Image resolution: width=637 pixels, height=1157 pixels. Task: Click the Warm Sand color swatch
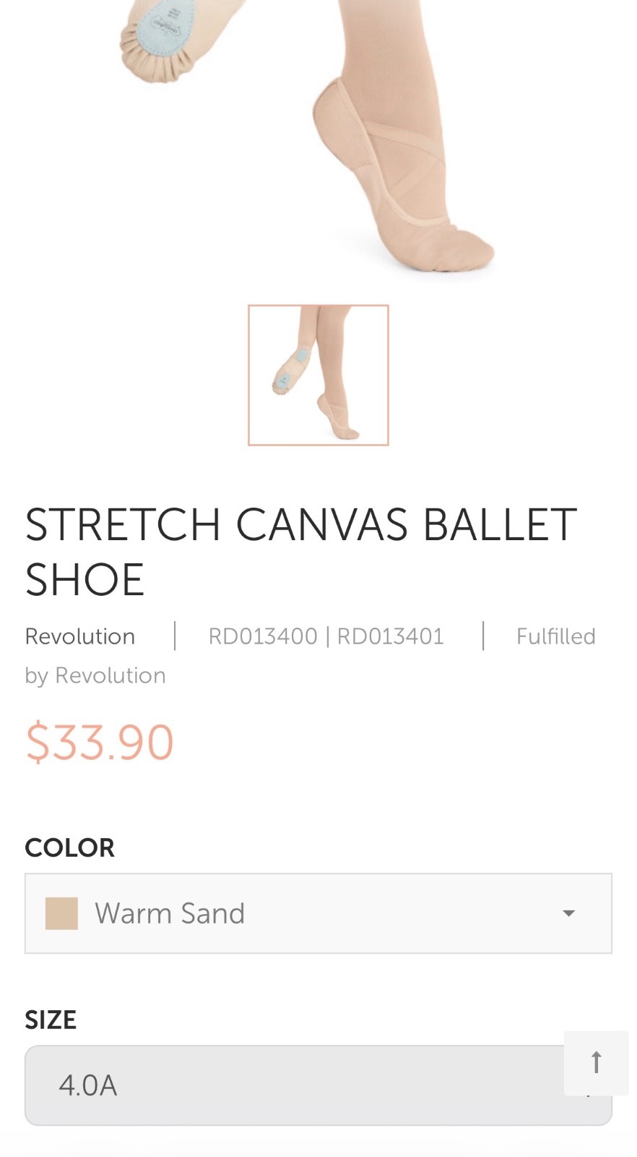[x=61, y=913]
